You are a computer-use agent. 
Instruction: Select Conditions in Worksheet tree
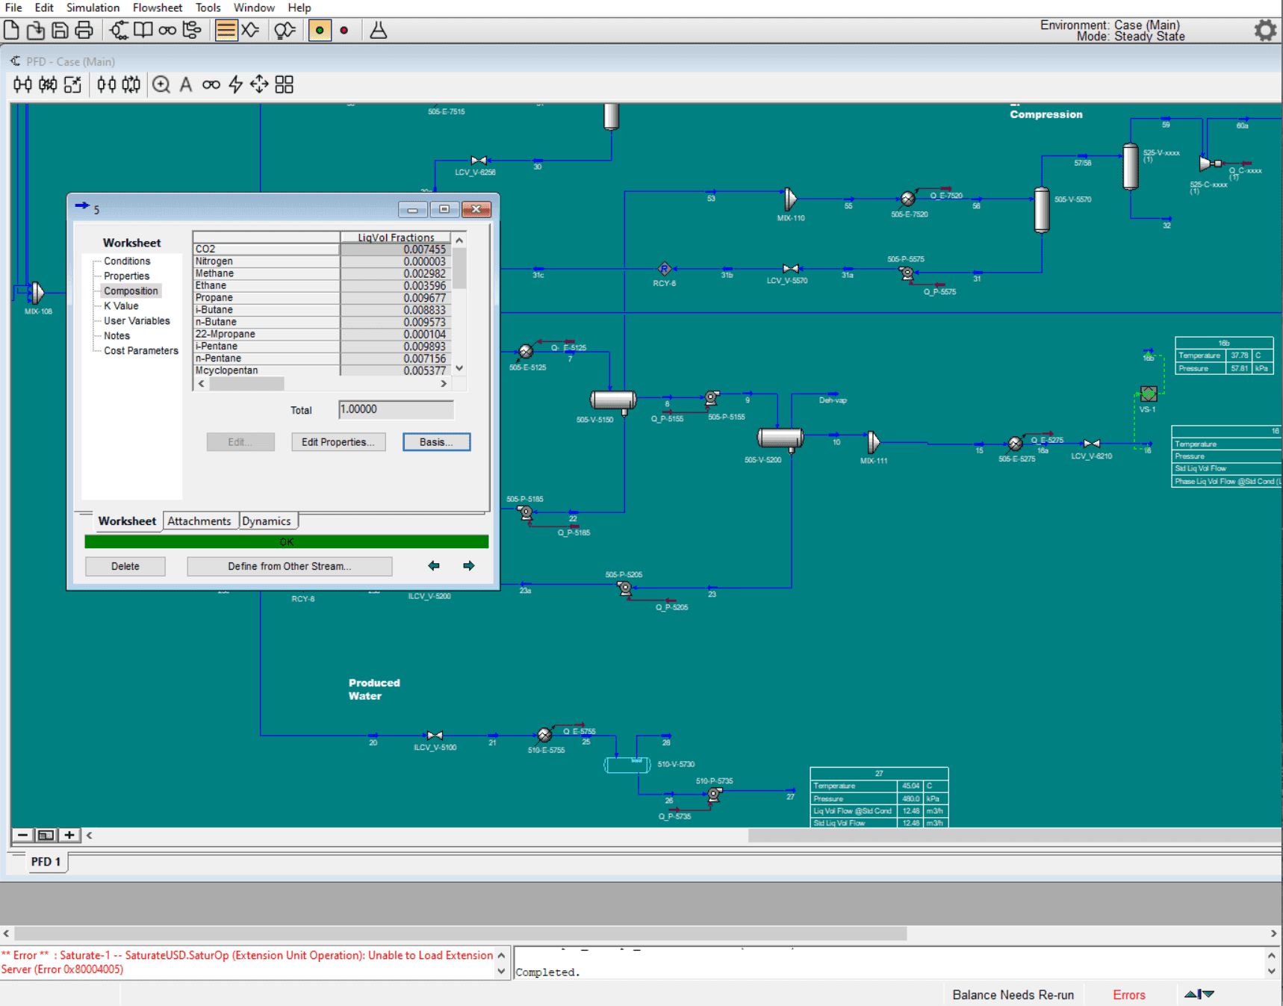tap(127, 261)
